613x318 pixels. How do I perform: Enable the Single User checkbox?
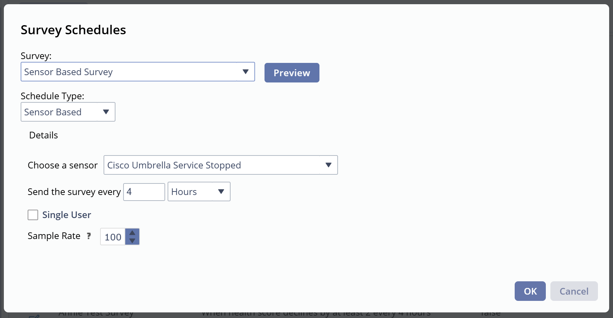(33, 215)
